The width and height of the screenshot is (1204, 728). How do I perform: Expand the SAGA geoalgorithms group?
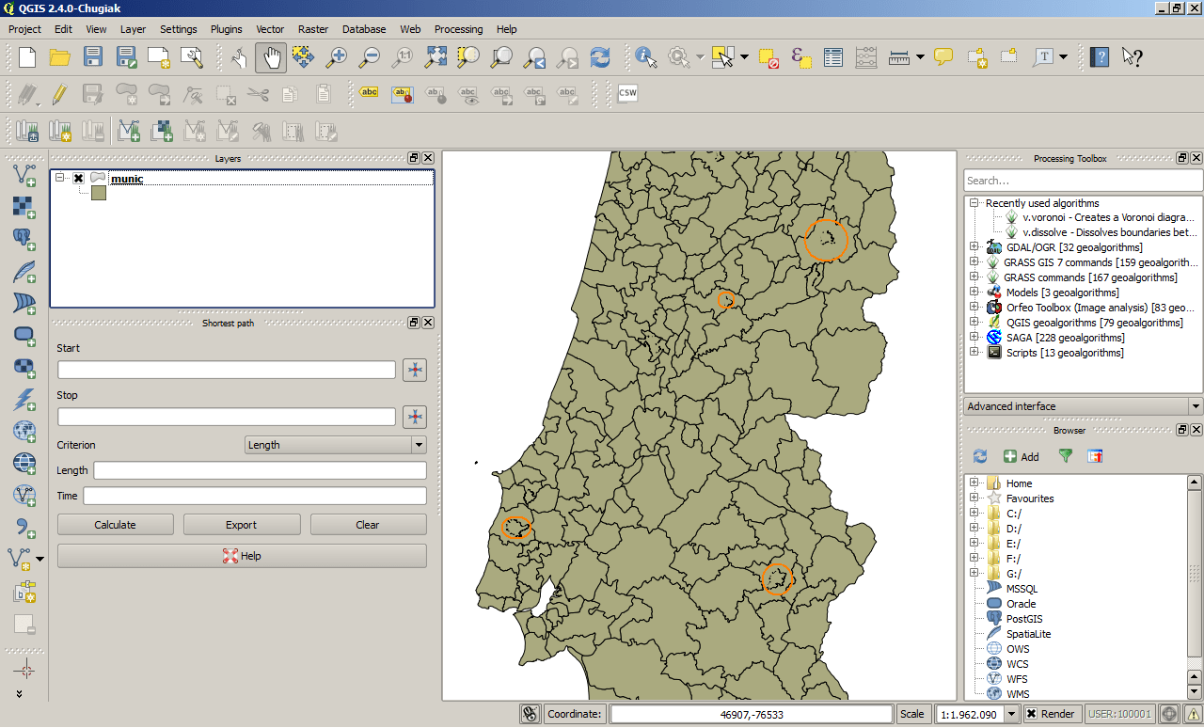pyautogui.click(x=975, y=338)
